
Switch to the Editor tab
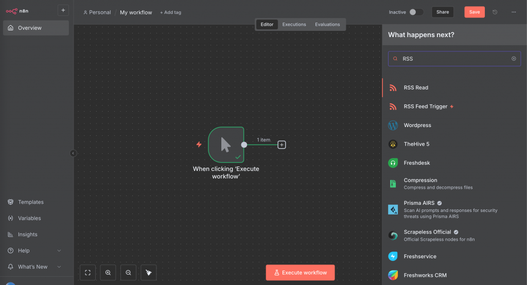[x=267, y=24]
